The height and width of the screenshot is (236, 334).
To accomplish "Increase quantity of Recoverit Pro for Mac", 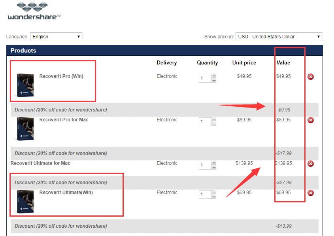I will 214,119.
